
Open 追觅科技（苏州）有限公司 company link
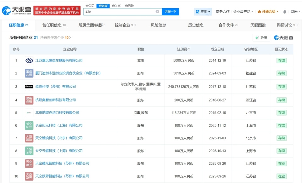click(56, 86)
